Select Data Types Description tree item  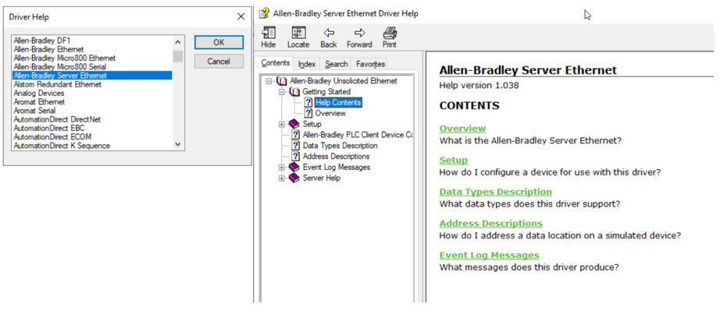click(x=340, y=146)
